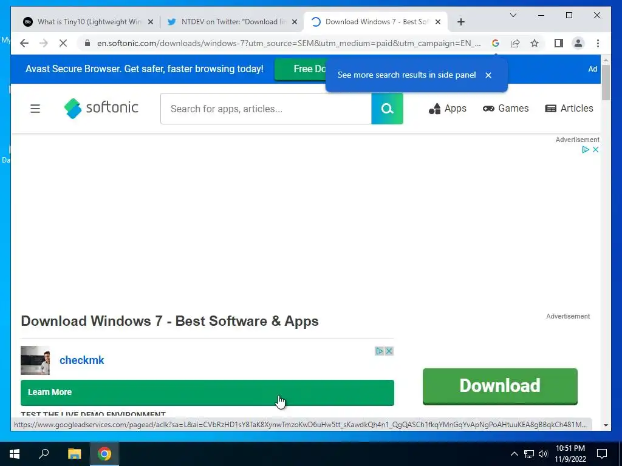
Task: Open the Articles section
Action: pos(569,108)
